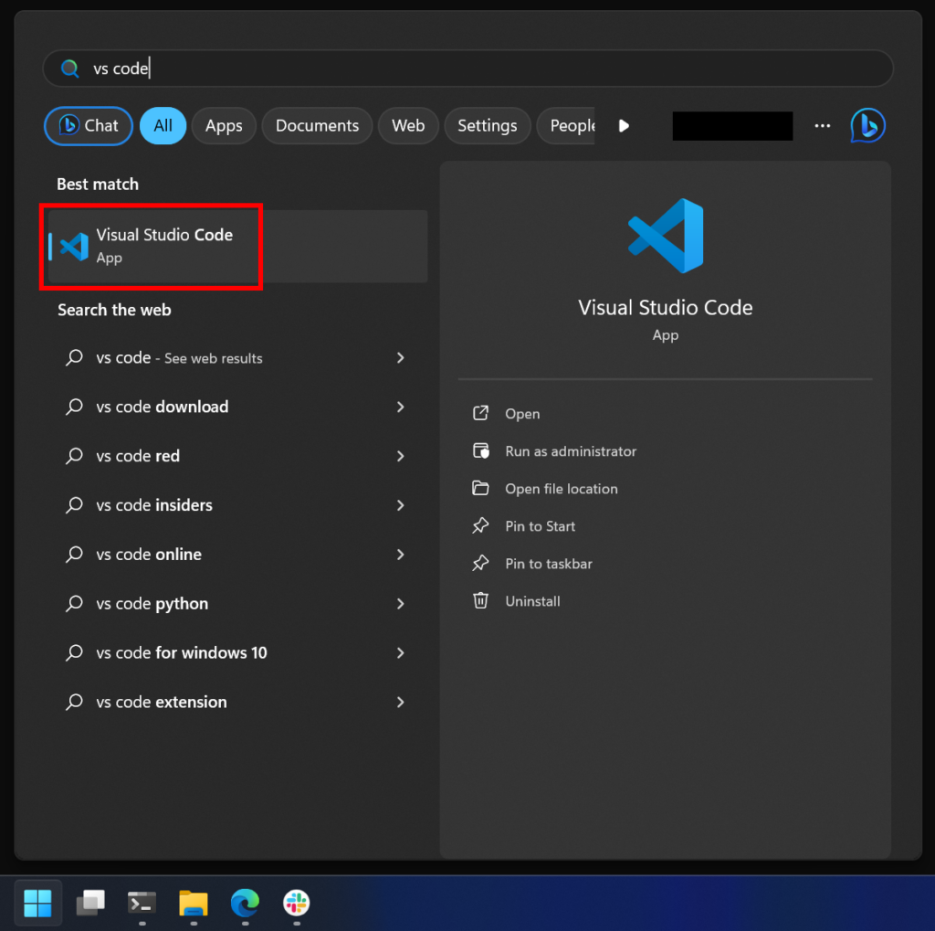The width and height of the screenshot is (935, 931).
Task: Switch to the Web filter tab
Action: pyautogui.click(x=408, y=126)
